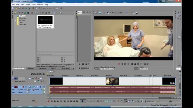Open Normal Edit Tool dropdown arrow

[x=85, y=101]
